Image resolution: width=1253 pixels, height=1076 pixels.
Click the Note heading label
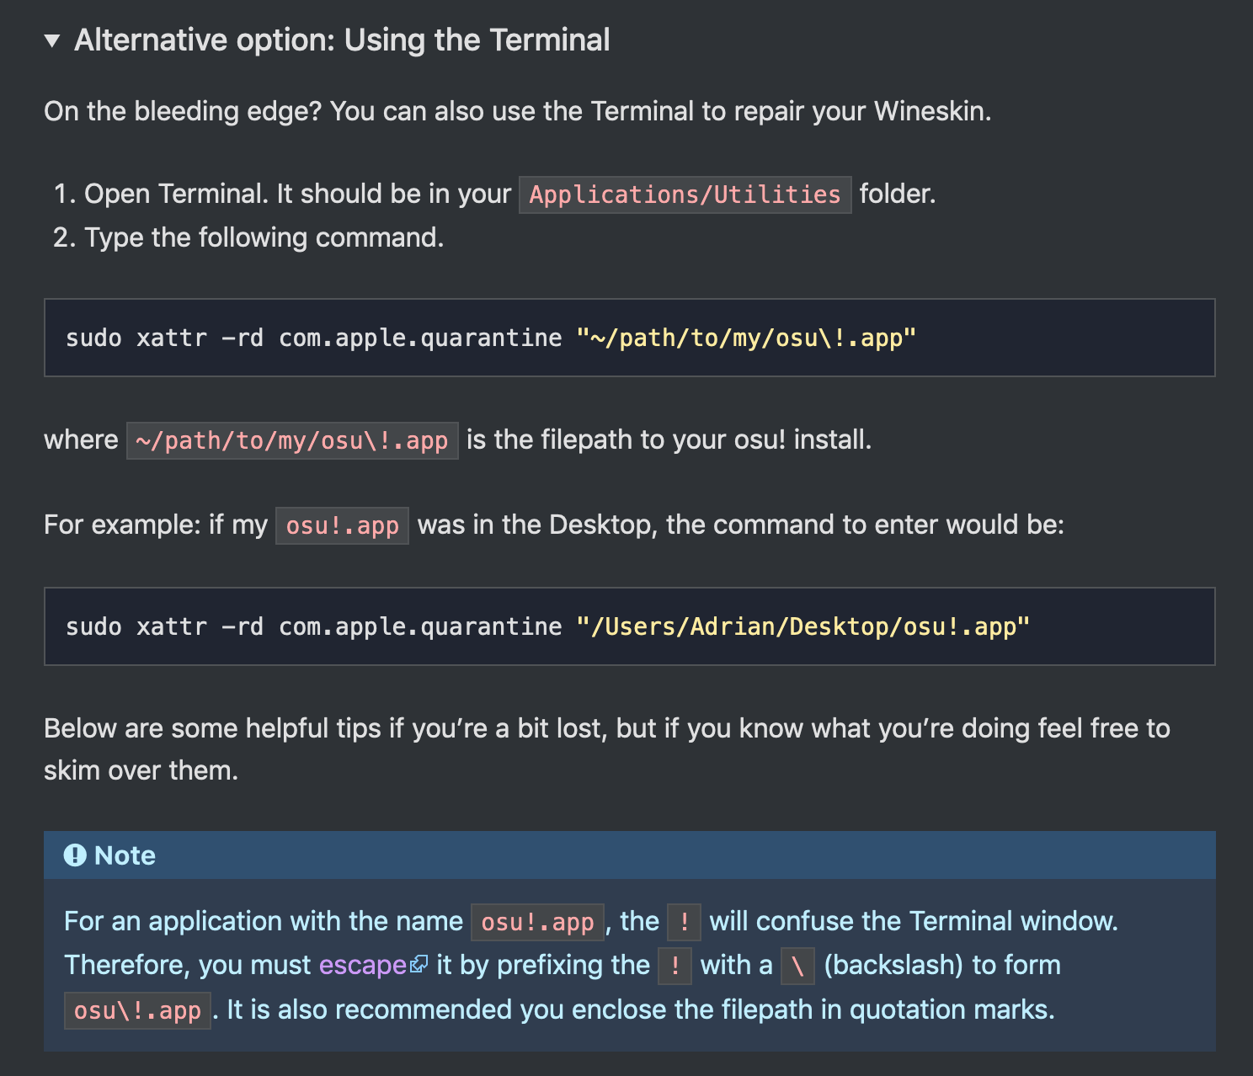125,855
